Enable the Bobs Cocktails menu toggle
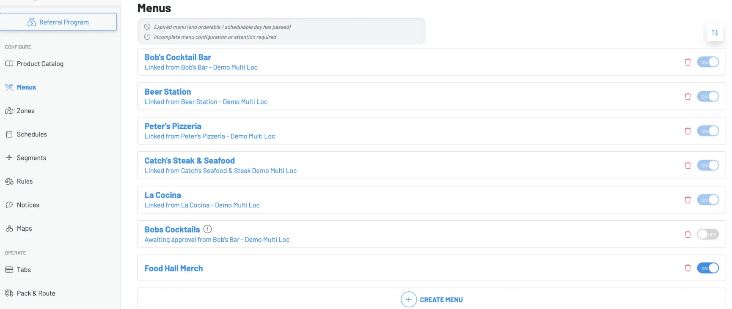This screenshot has width=732, height=309. pos(708,234)
